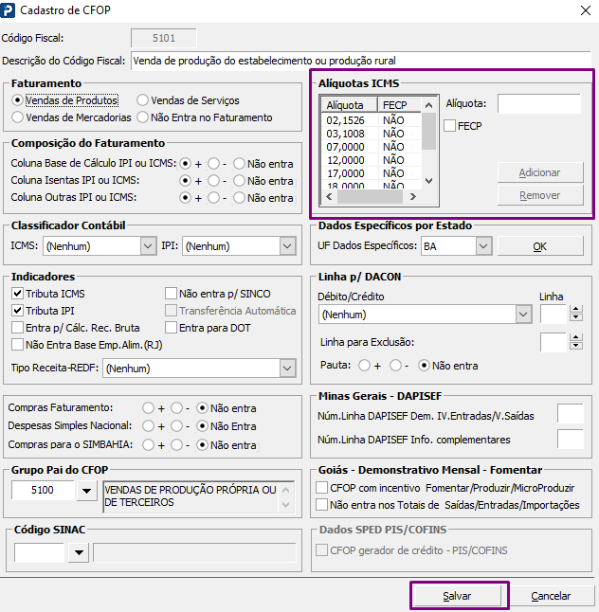Set Pauta to plus option
The image size is (599, 612).
point(364,366)
